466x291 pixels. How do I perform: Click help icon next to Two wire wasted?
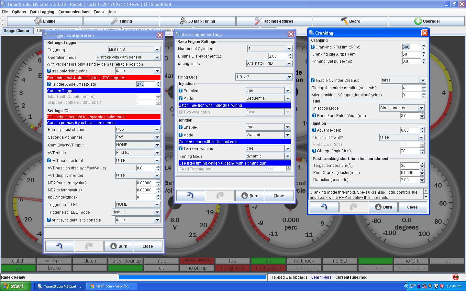click(x=181, y=148)
